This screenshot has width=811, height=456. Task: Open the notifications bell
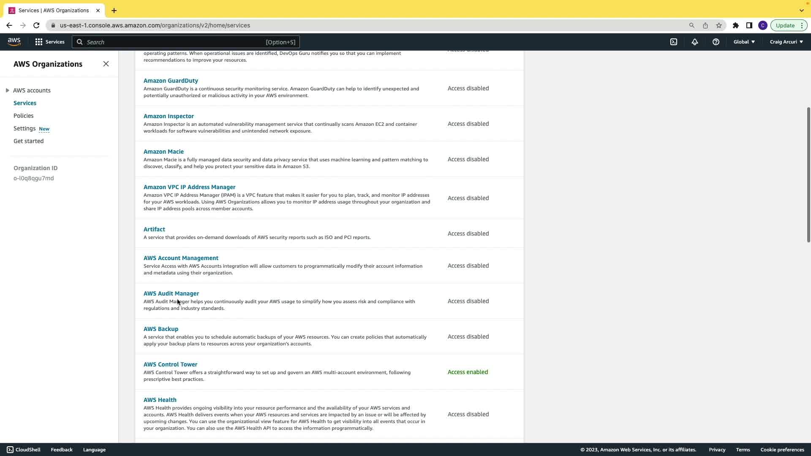point(695,42)
